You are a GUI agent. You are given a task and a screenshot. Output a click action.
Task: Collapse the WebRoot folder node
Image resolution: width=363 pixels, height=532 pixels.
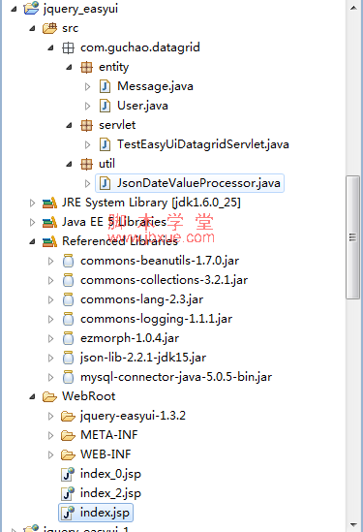click(x=32, y=396)
